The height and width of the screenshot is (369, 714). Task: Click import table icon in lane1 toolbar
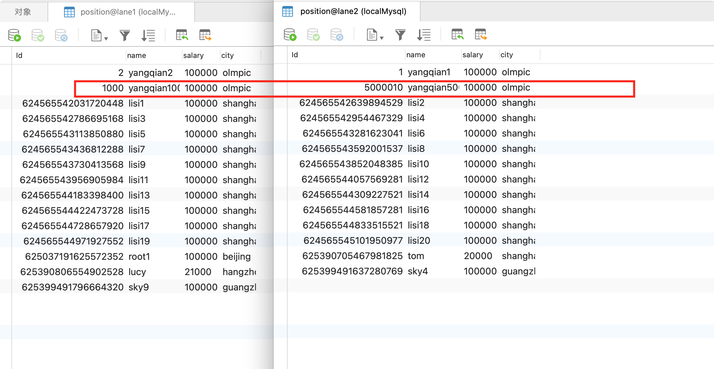coord(182,35)
